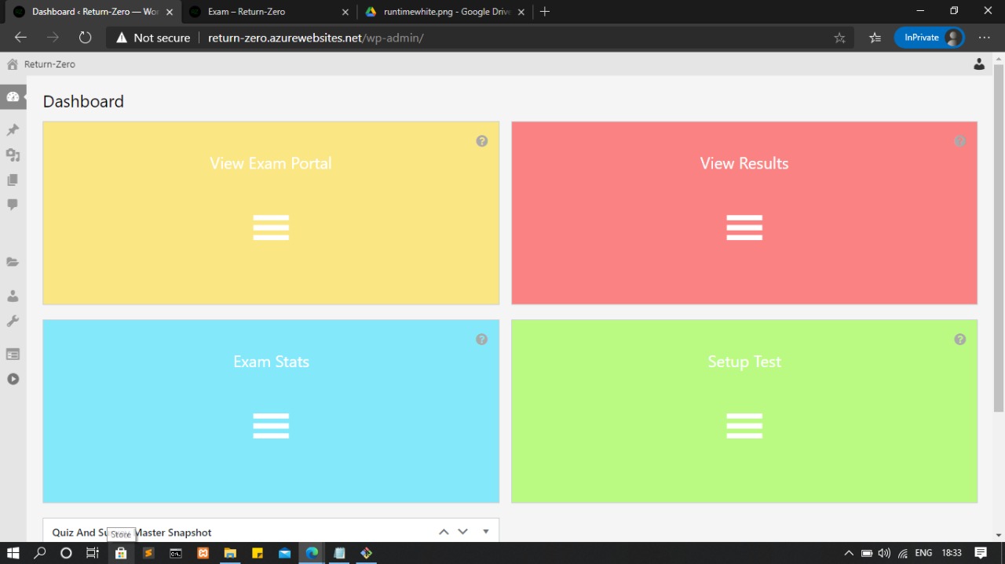
Task: Open Wi-Fi network settings in tray
Action: point(903,553)
